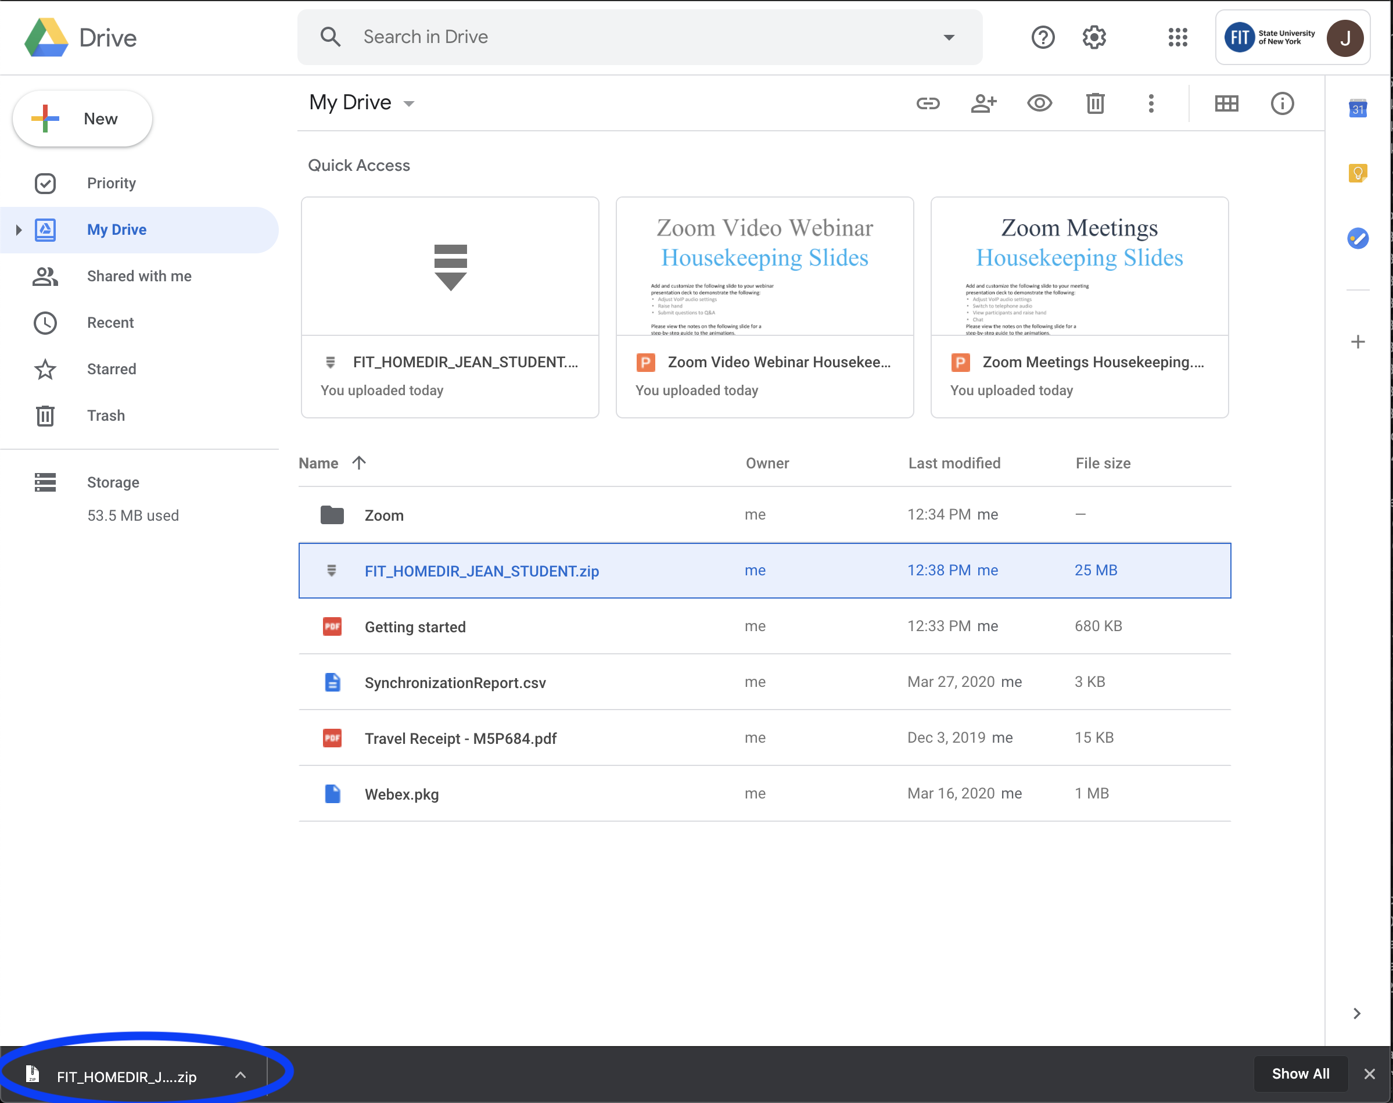
Task: Select the Zoom folder name
Action: 384,515
